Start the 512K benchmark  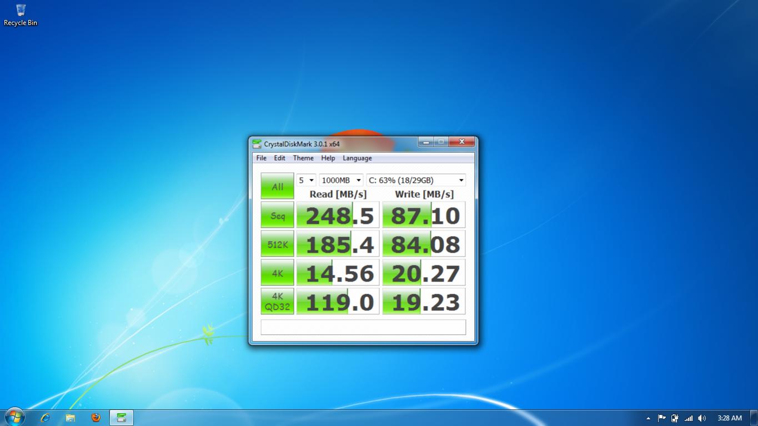278,244
